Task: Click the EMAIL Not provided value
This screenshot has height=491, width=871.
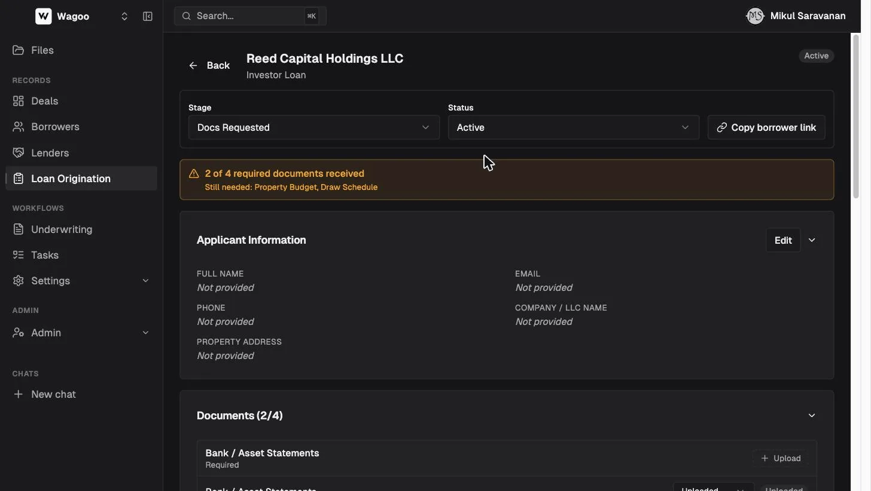Action: pos(544,288)
